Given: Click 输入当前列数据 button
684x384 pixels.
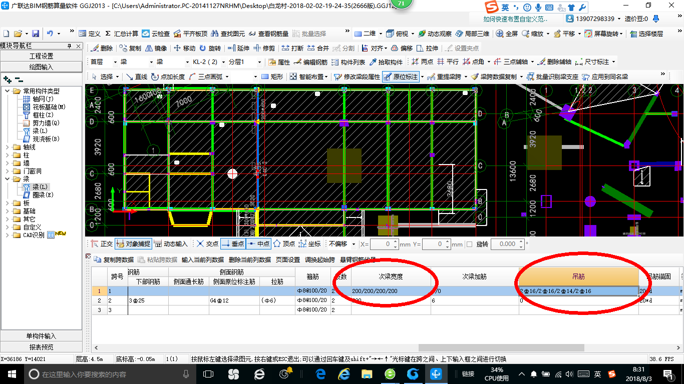Looking at the screenshot, I should tap(203, 259).
